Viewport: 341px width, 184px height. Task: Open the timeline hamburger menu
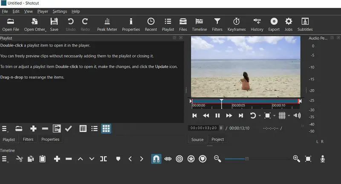click(x=5, y=159)
